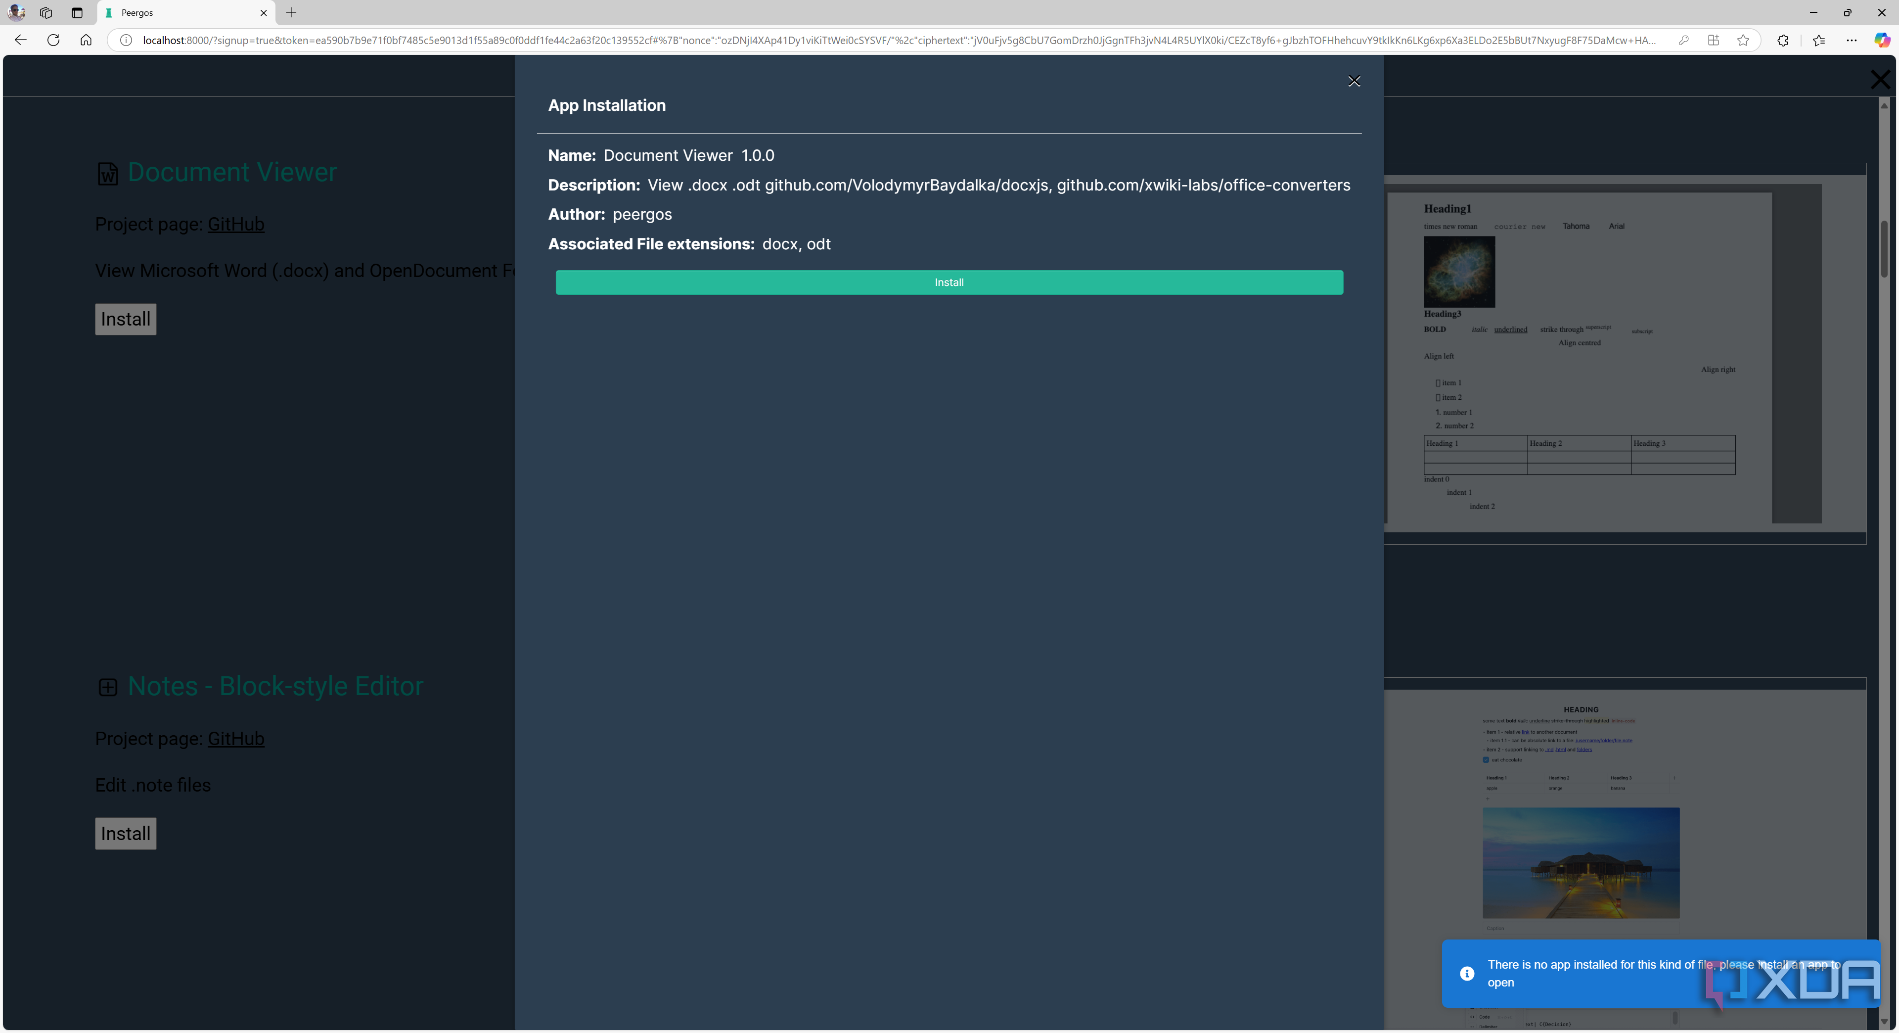Open browser profile avatar
The width and height of the screenshot is (1899, 1033).
click(x=16, y=12)
